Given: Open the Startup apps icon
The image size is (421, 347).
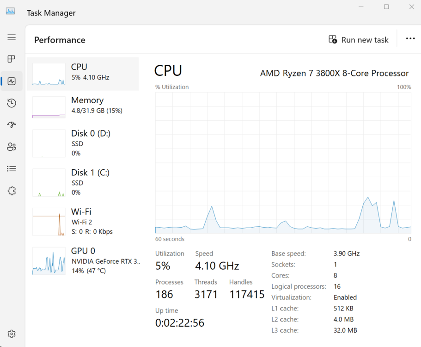Looking at the screenshot, I should [x=12, y=125].
